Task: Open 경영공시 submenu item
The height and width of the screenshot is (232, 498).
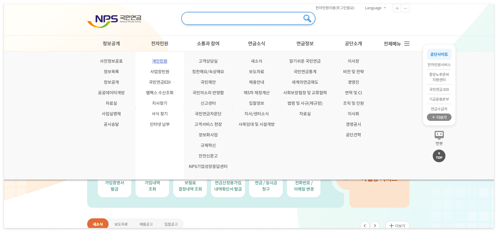Action: coord(353,124)
